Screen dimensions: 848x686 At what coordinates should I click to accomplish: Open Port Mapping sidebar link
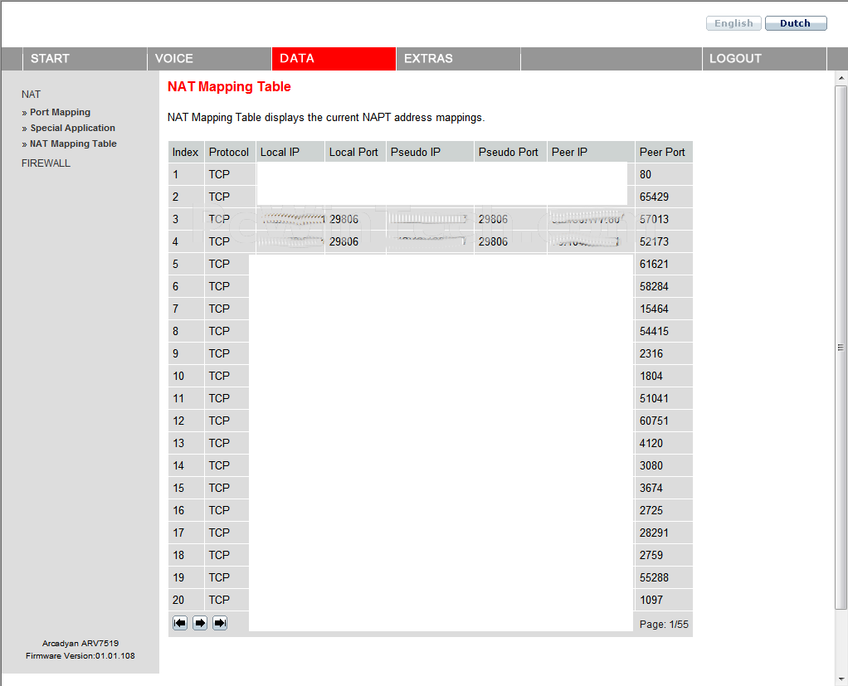60,112
